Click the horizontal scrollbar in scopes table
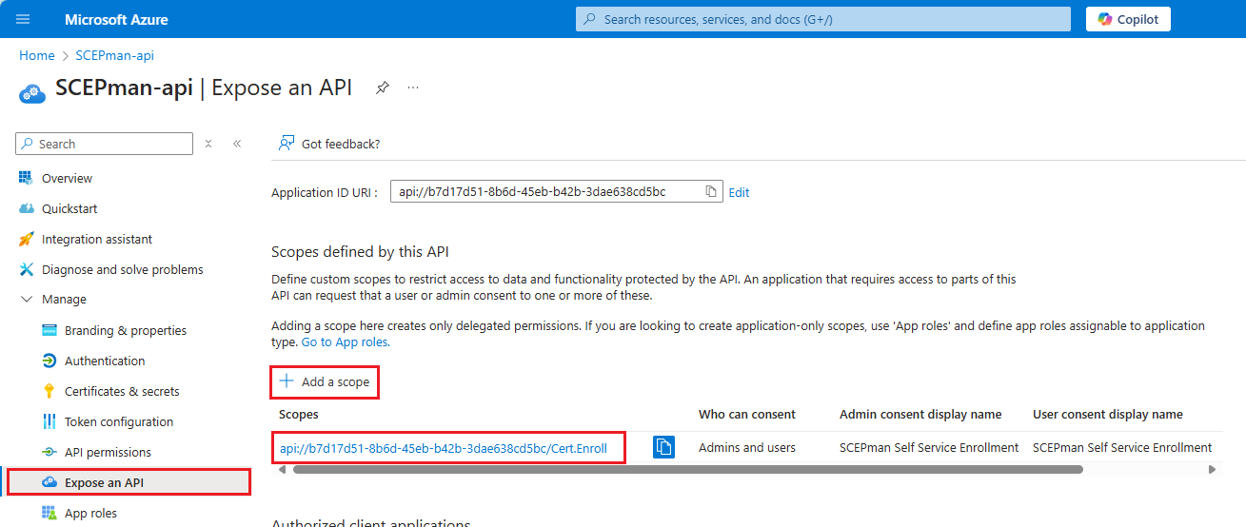 click(x=685, y=469)
